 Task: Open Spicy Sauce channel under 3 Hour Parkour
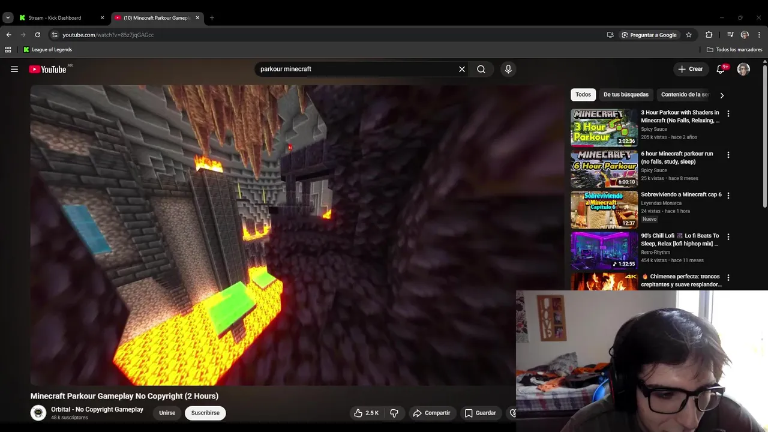click(654, 129)
